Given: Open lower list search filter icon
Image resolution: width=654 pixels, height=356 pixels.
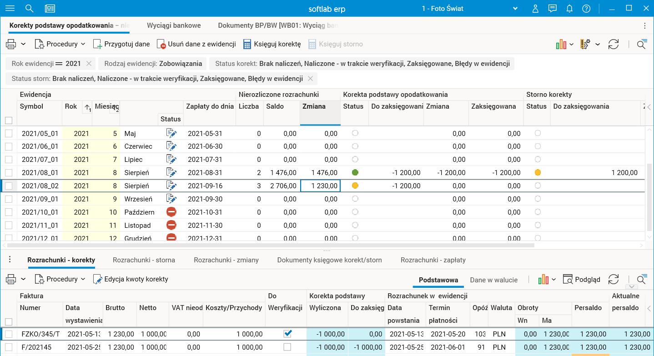Looking at the screenshot, I should [x=642, y=279].
